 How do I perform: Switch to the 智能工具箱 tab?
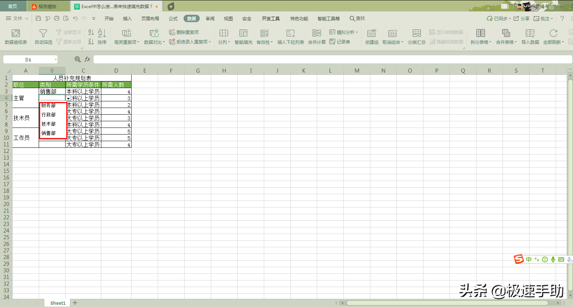pyautogui.click(x=329, y=18)
